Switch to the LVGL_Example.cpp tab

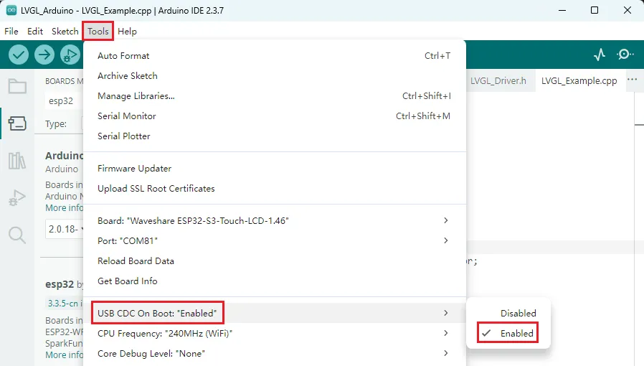(x=579, y=81)
